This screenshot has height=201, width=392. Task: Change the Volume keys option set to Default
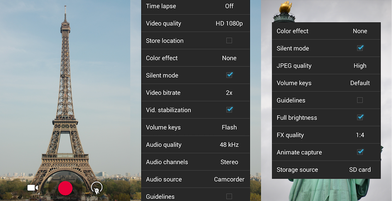coord(326,83)
